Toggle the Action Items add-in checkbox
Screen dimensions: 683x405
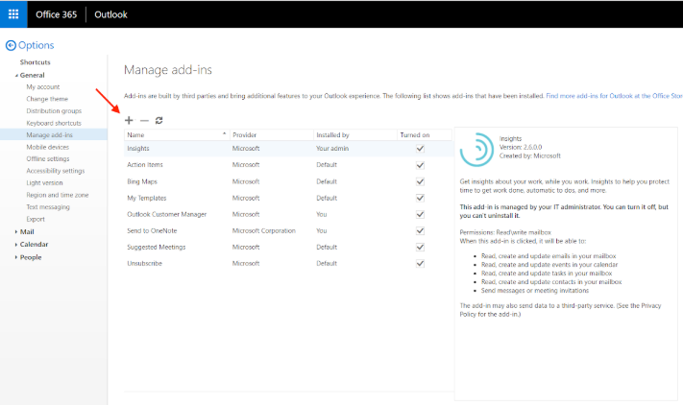coord(420,165)
